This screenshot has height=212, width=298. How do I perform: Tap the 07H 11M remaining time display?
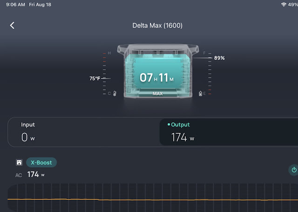point(156,78)
